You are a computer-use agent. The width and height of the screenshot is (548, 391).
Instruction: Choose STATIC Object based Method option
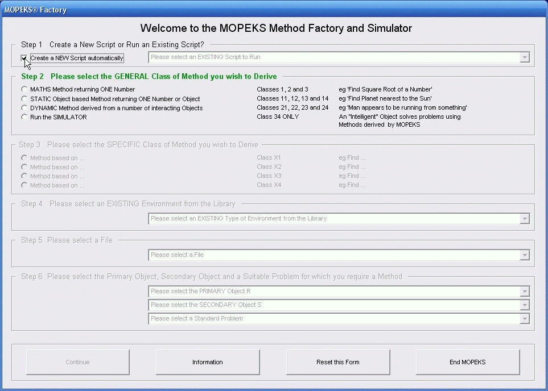click(x=24, y=99)
